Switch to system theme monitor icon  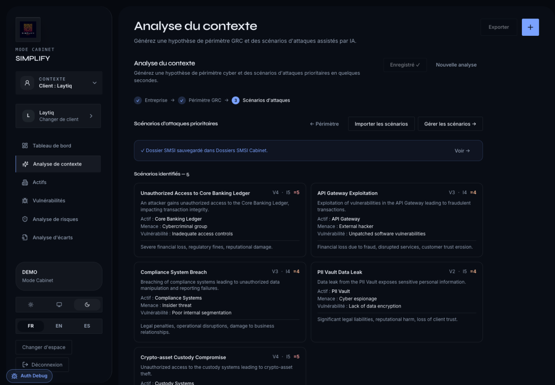59,305
